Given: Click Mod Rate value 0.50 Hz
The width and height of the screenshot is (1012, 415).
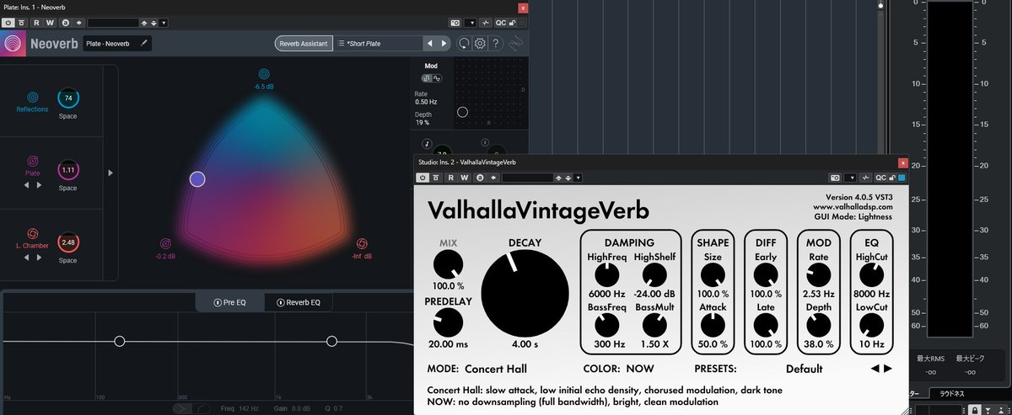Looking at the screenshot, I should 426,102.
